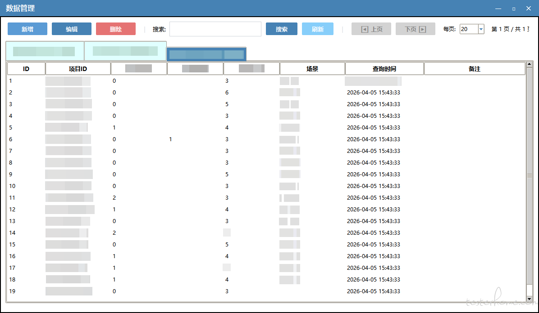Switch to the second light-cyan tab

[125, 51]
